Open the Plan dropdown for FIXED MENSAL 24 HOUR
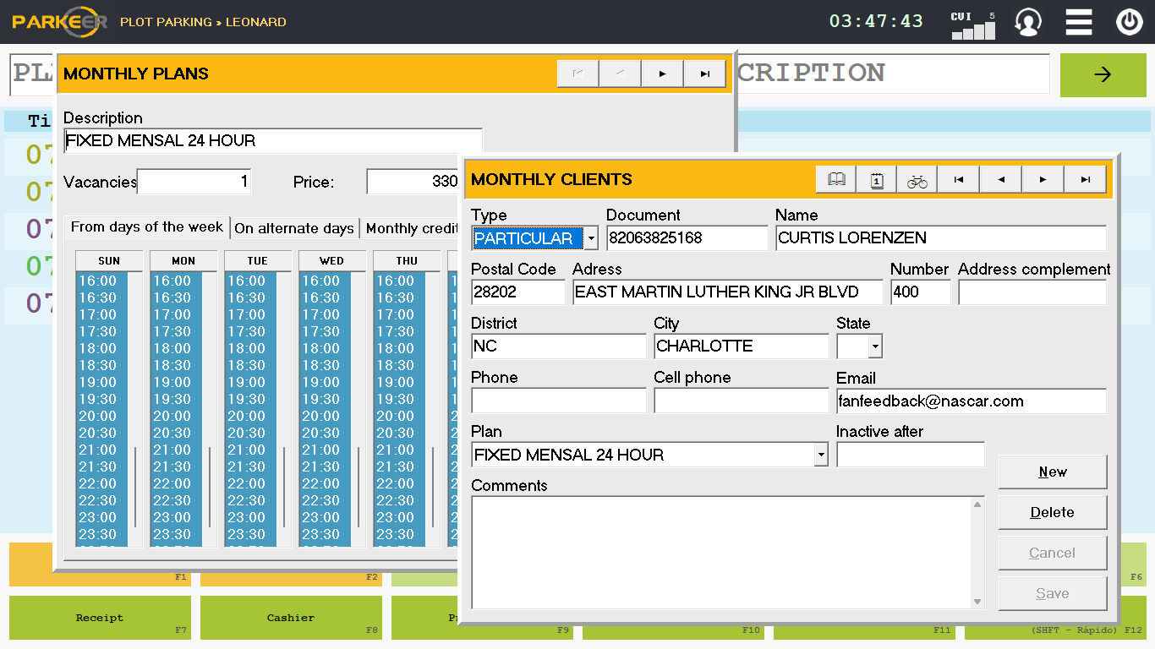 (x=818, y=454)
